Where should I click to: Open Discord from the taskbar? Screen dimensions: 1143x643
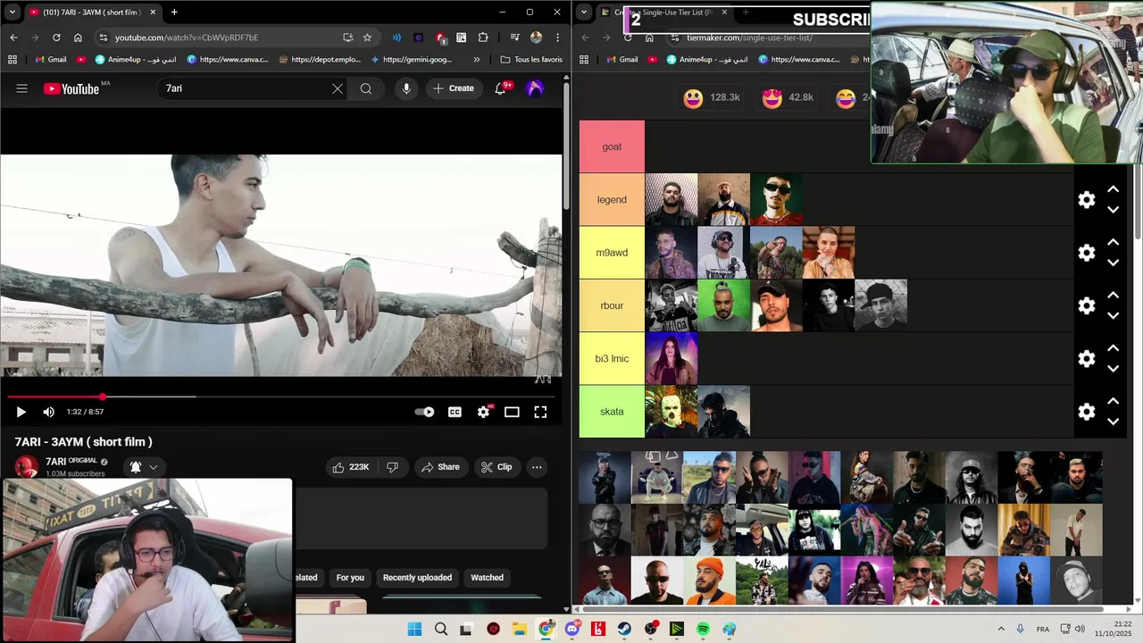click(x=571, y=630)
